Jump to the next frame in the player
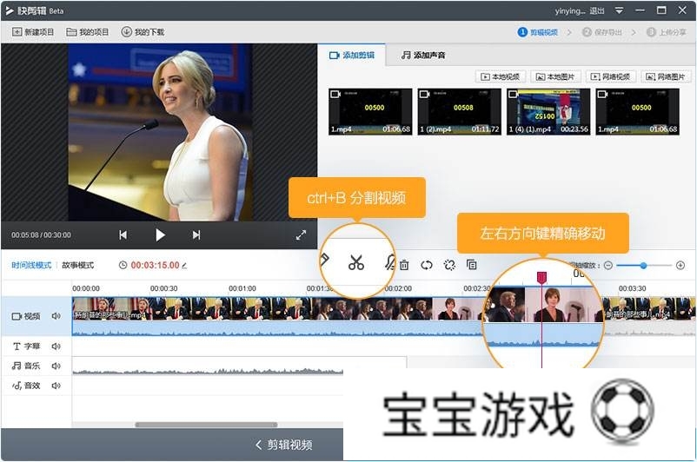The width and height of the screenshot is (697, 462). click(196, 235)
